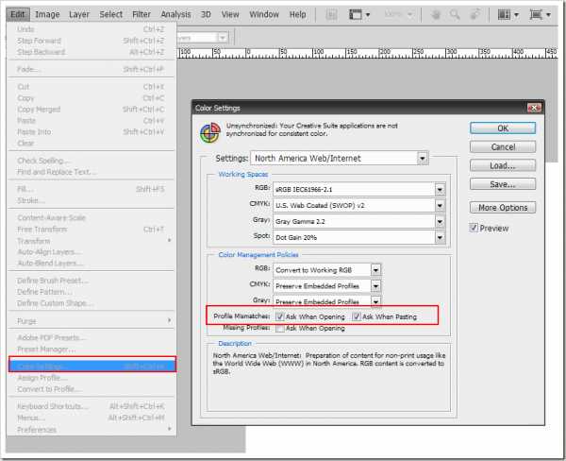Image resolution: width=566 pixels, height=461 pixels.
Task: Open the CMYK working space dropdown
Action: click(440, 204)
